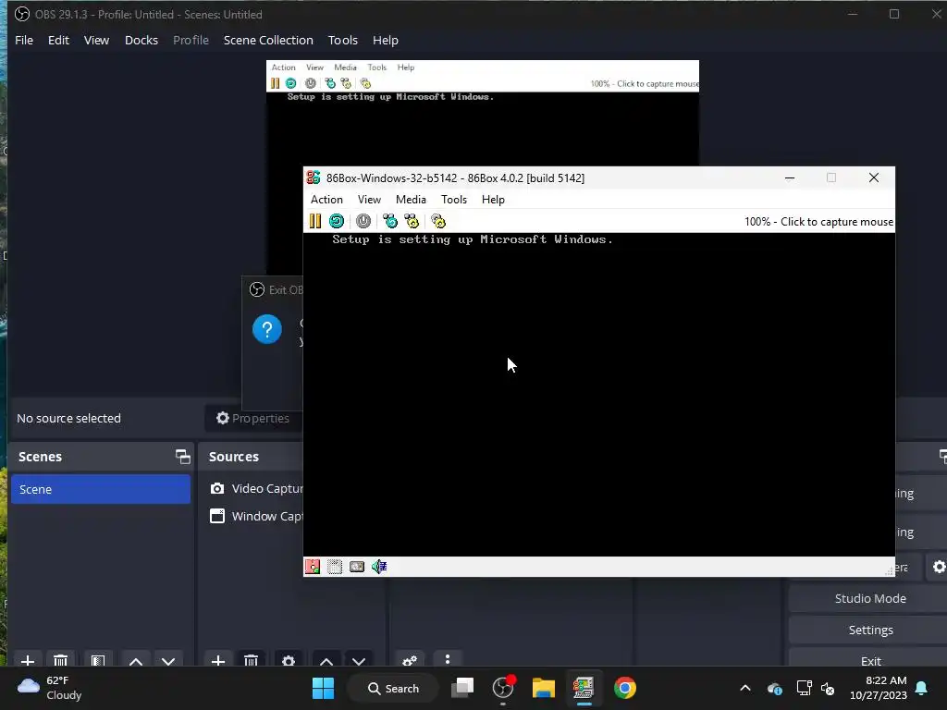This screenshot has width=947, height=710.
Task: Click the red floppy drive status icon
Action: coord(313,567)
